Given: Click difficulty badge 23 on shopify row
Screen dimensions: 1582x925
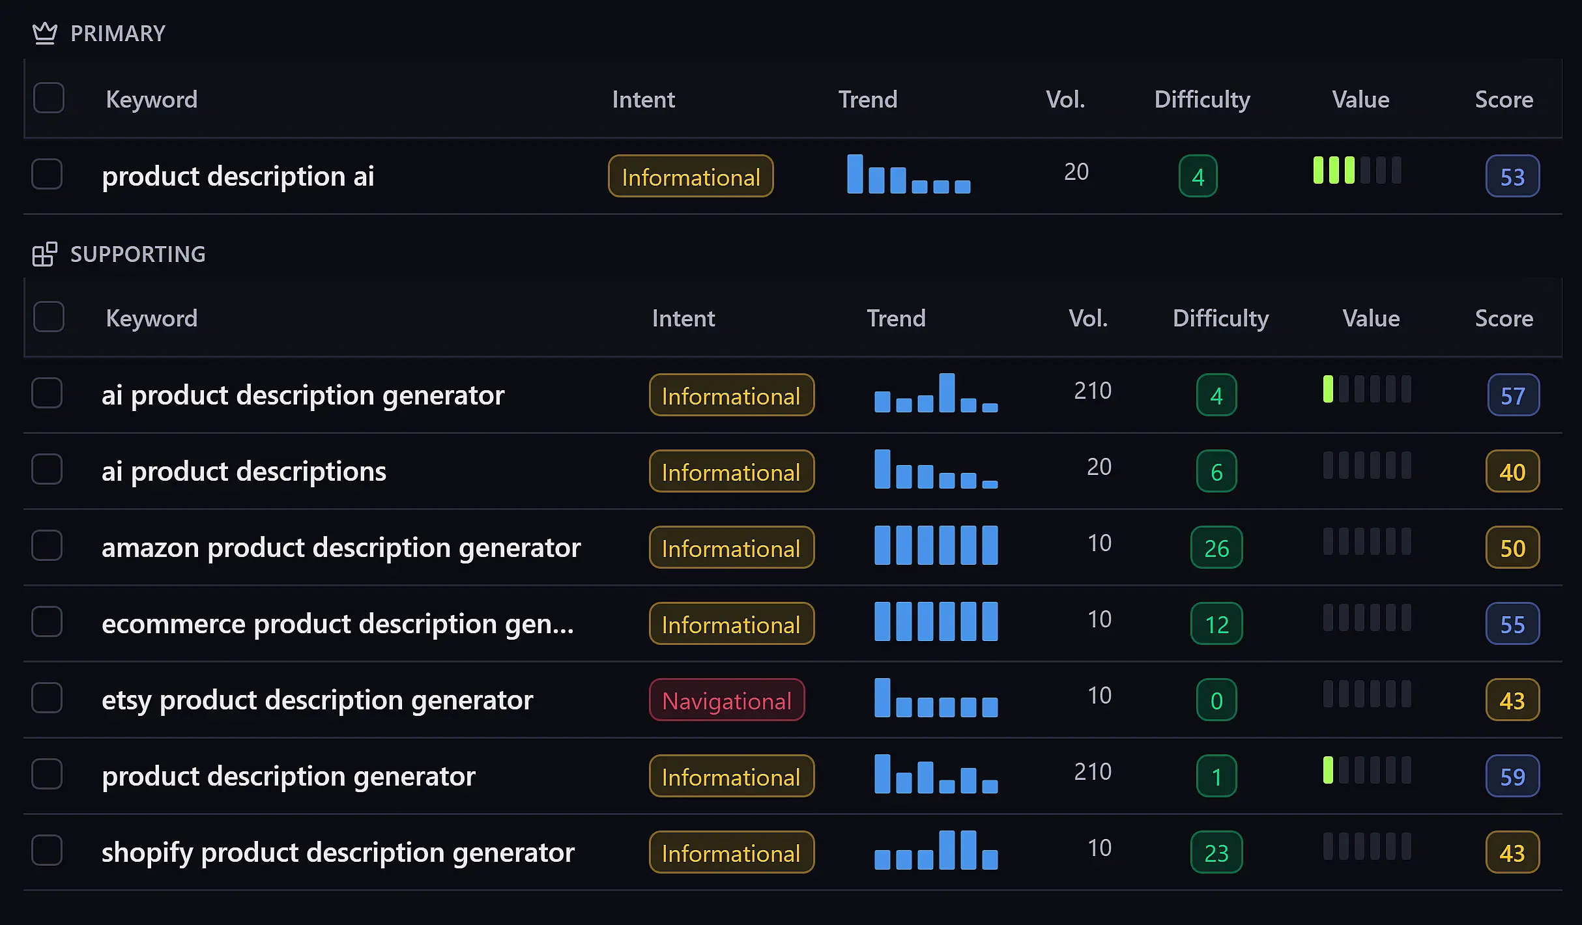Looking at the screenshot, I should point(1216,853).
